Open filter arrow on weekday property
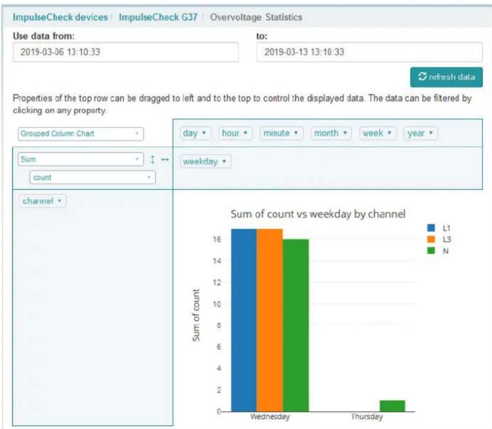492x429 pixels. point(224,162)
